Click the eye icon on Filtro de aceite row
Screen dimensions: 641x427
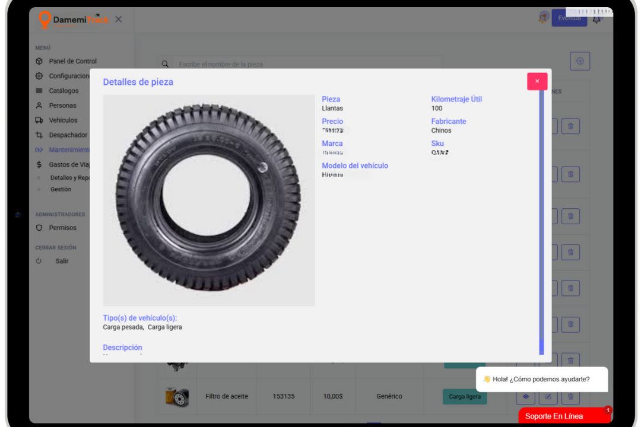click(x=526, y=397)
